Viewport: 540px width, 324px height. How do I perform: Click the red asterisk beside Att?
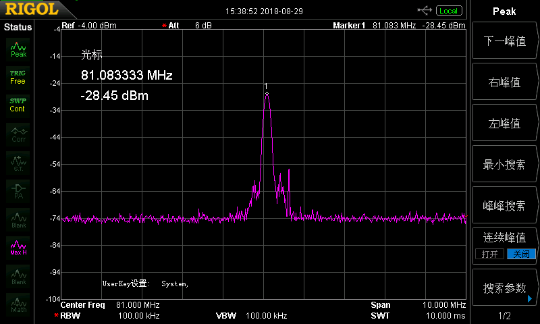click(164, 26)
